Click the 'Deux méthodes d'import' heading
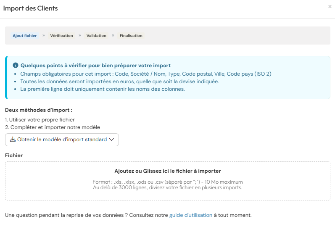The image size is (335, 232). point(39,110)
